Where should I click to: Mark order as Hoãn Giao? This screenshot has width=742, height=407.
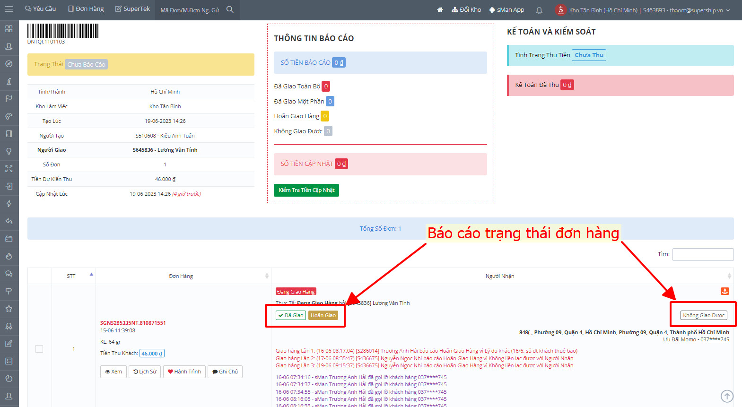point(323,315)
